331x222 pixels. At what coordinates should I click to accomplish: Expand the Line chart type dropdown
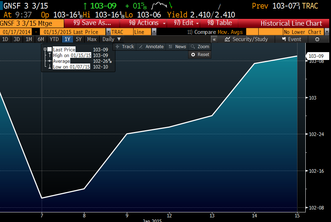tap(154, 32)
